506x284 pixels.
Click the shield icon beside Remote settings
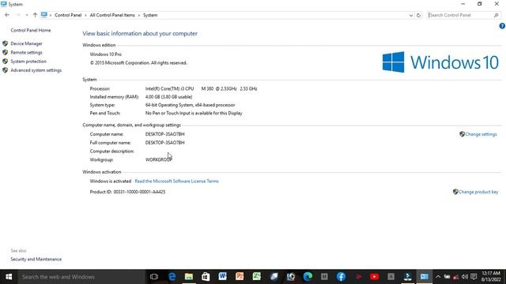coord(6,53)
